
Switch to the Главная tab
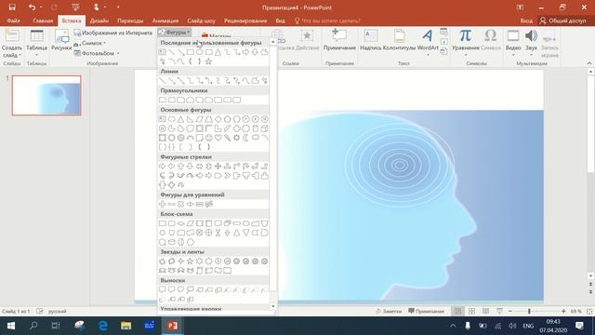[x=43, y=20]
